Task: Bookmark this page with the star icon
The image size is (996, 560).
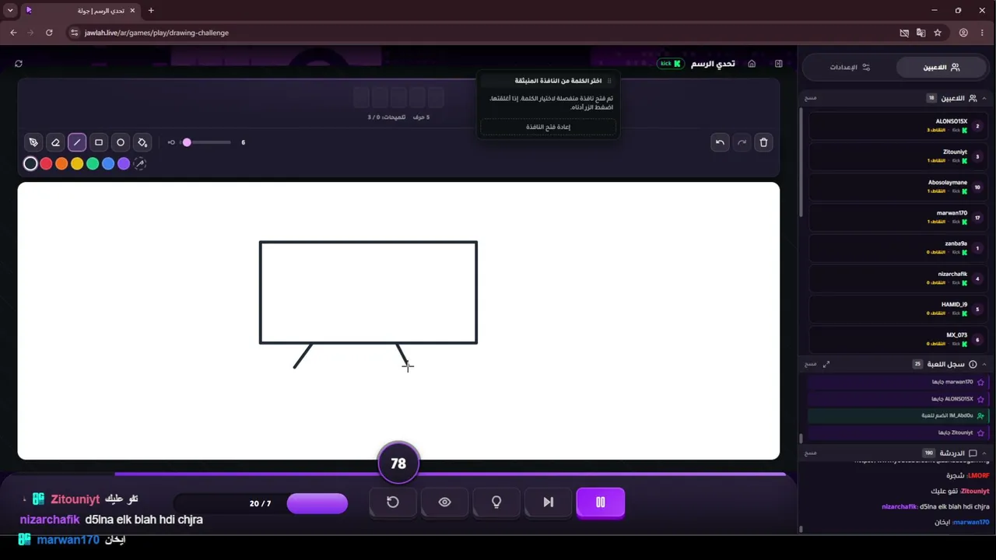Action: click(938, 33)
